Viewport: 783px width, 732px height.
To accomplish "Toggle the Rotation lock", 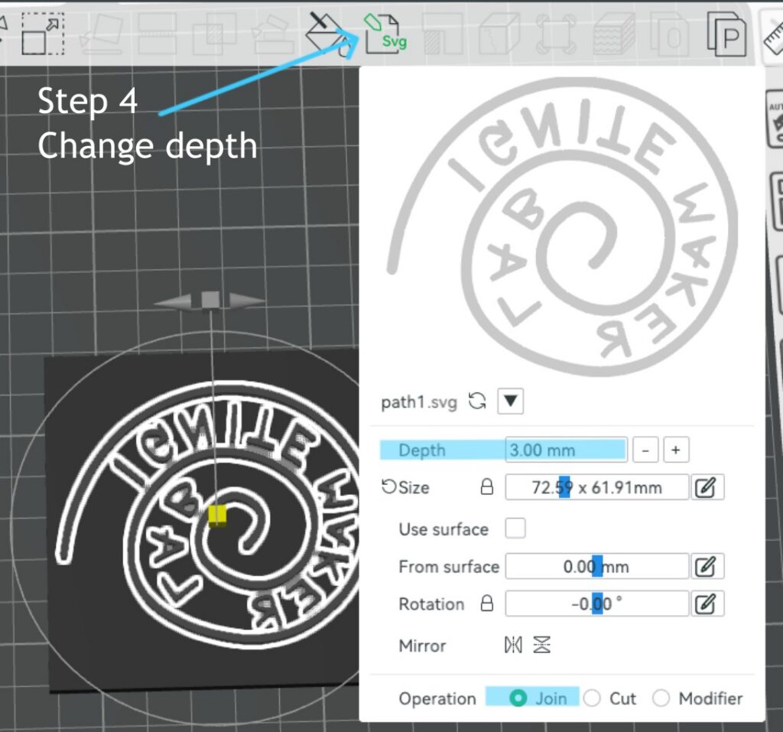I will [487, 603].
